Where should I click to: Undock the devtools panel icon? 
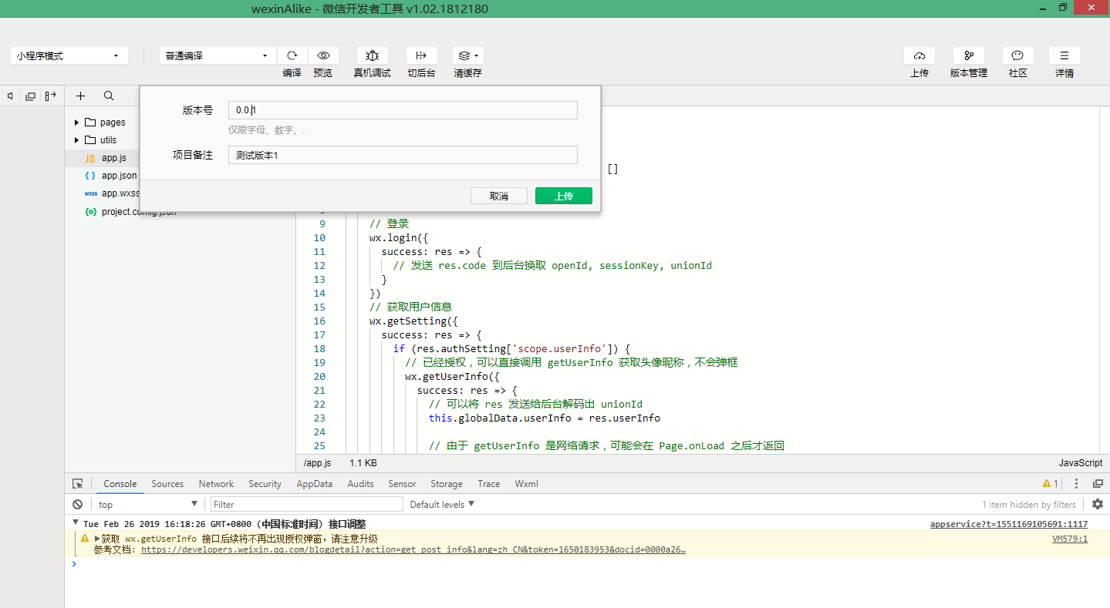[x=1098, y=484]
